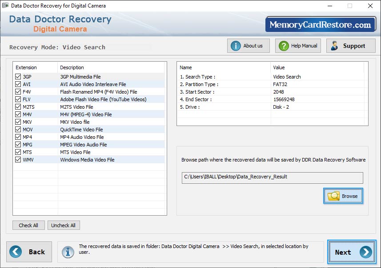Open the MemoryCardRestore.com banner
Screen dimensions: 381x268
click(x=321, y=24)
